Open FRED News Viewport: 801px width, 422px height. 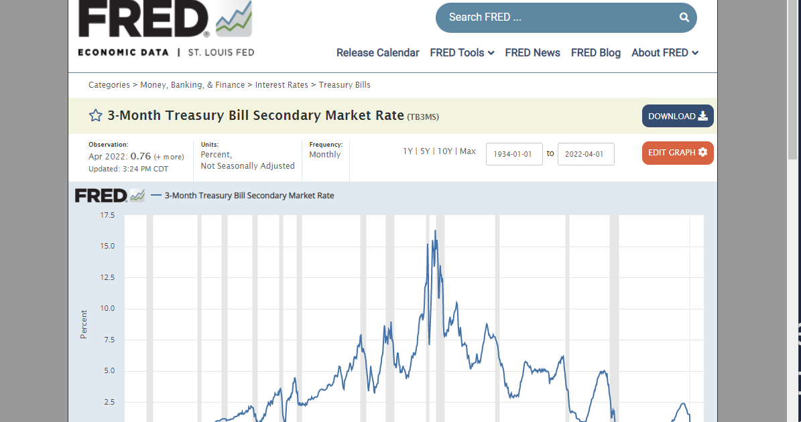click(532, 52)
